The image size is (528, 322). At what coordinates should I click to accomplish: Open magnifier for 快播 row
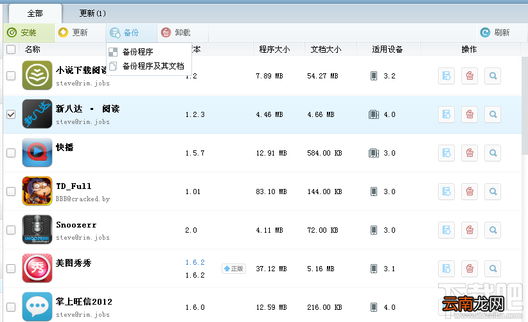tap(493, 153)
